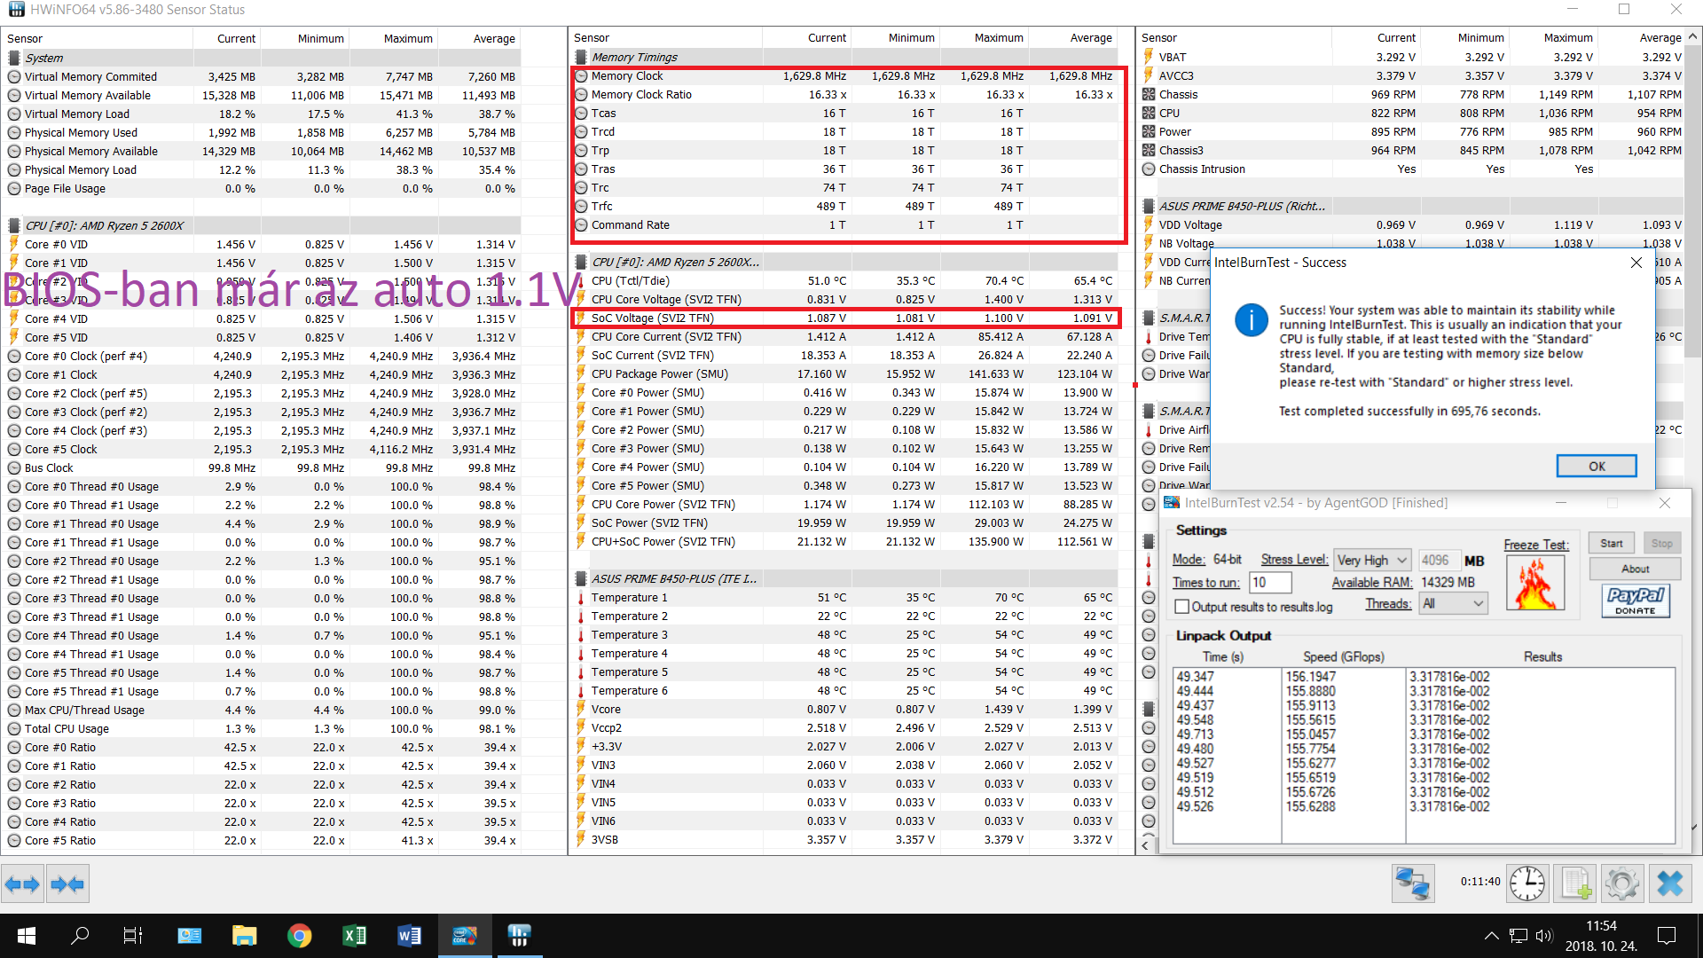Click the Core #5 Ratio row
Viewport: 1703px width, 958px height.
(262, 840)
